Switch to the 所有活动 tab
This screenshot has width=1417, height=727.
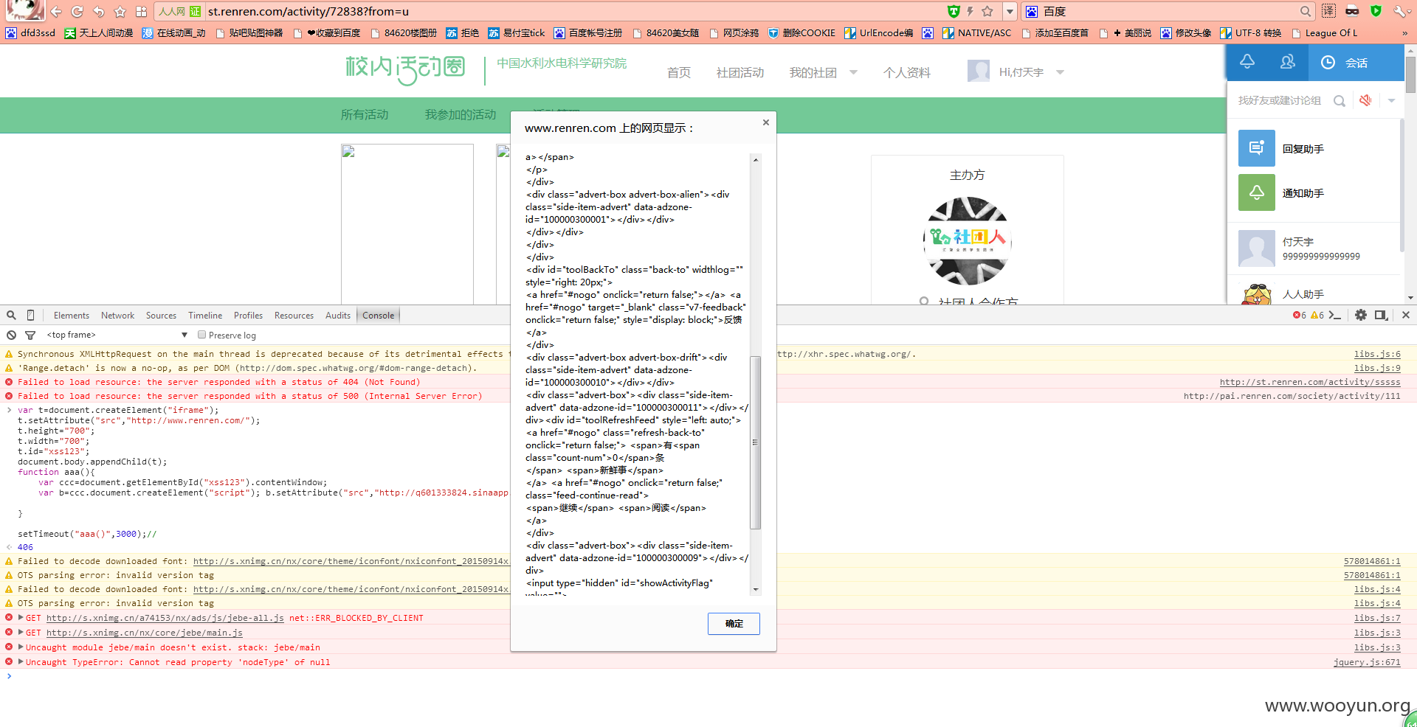[364, 114]
